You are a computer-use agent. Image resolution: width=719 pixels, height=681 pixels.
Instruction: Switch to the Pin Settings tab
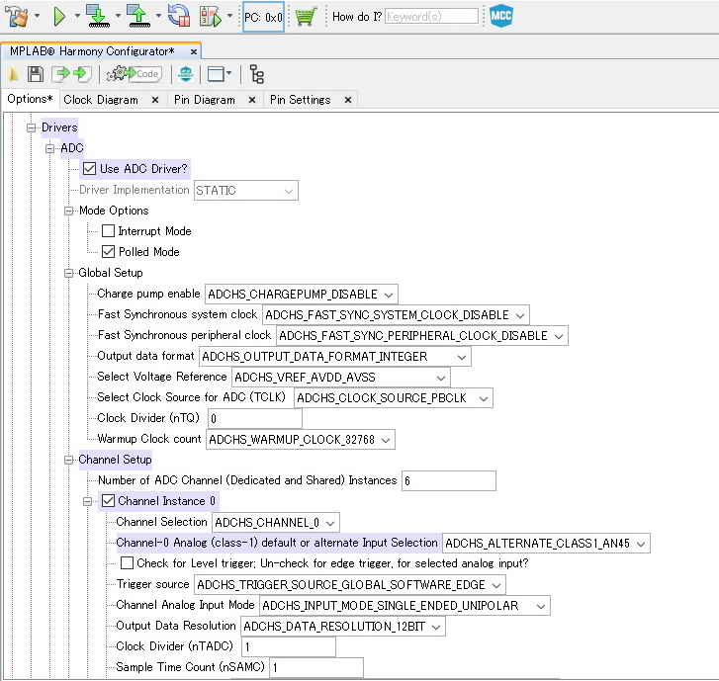[x=300, y=100]
